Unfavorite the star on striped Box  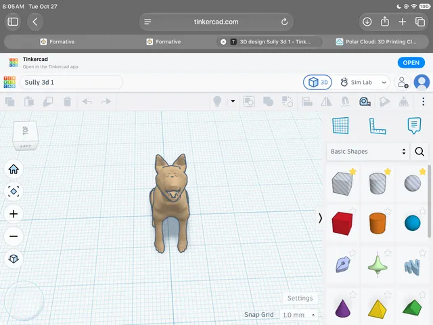(352, 171)
